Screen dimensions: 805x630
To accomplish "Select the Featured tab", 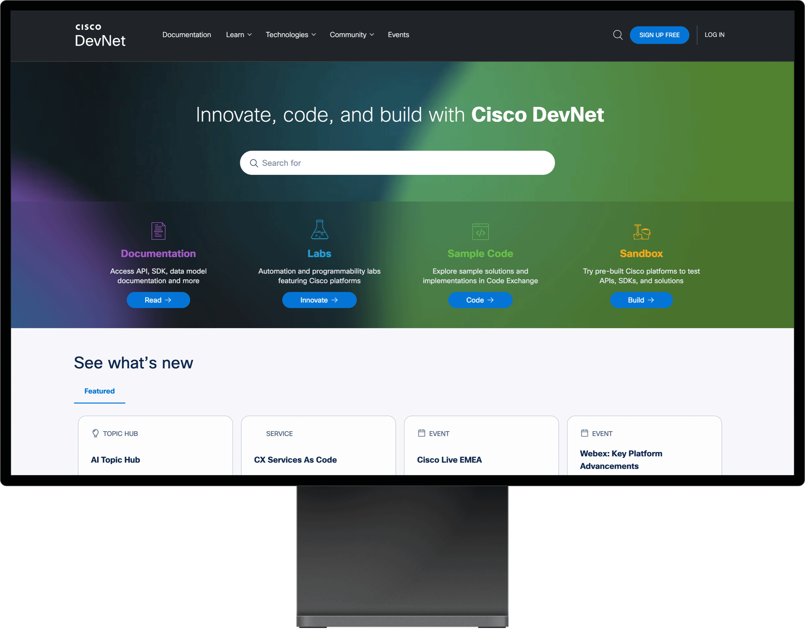I will tap(99, 391).
